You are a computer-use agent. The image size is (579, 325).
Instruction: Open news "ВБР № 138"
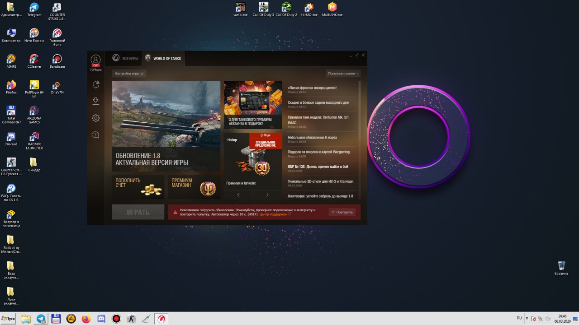coord(318,166)
